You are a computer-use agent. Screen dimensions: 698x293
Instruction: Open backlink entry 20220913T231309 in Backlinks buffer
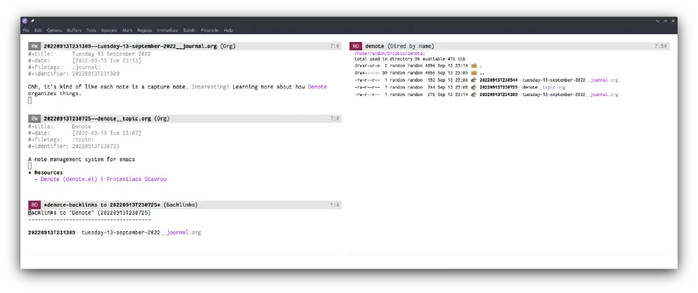(x=115, y=232)
